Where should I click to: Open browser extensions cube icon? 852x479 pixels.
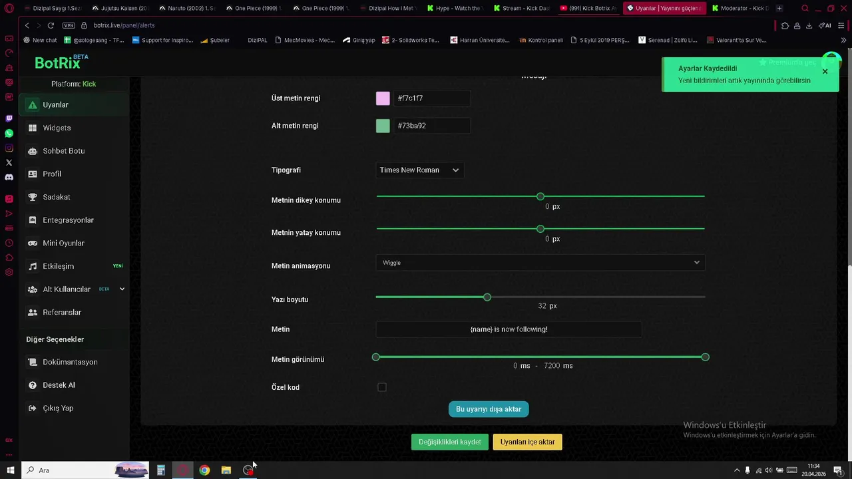(x=785, y=25)
